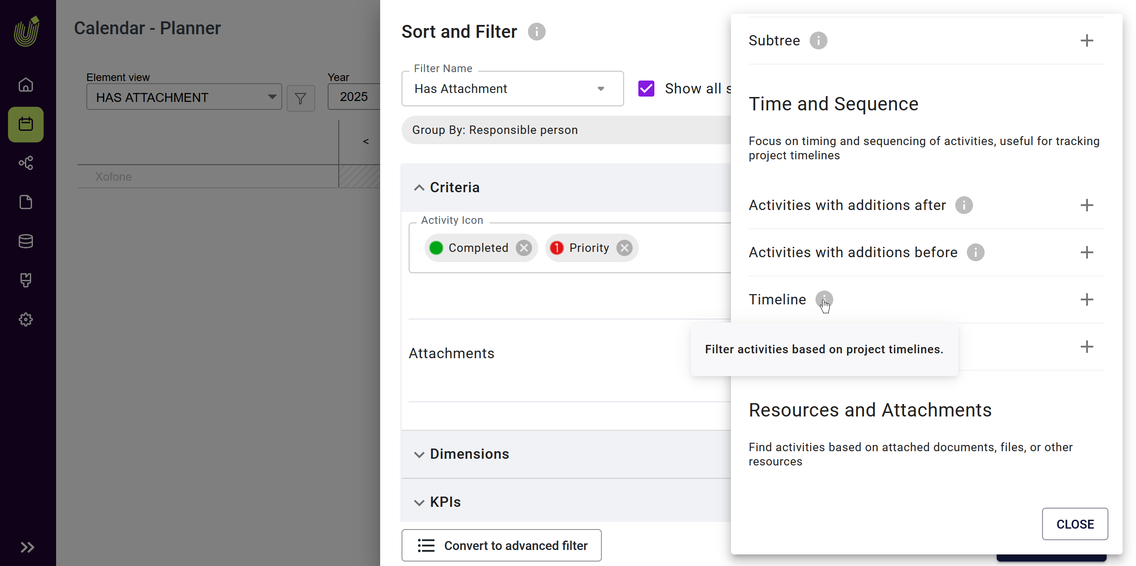
Task: Click Group By: Responsible person bar
Action: coord(566,130)
